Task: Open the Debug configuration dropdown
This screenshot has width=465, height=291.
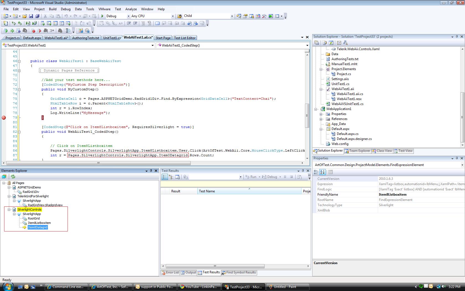Action: [128, 16]
